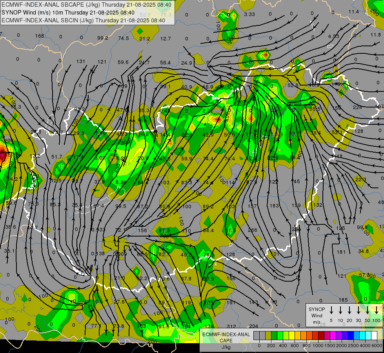Select the white swatch in CAPE legend
Viewport: 384px width, 353px height.
tap(374, 336)
